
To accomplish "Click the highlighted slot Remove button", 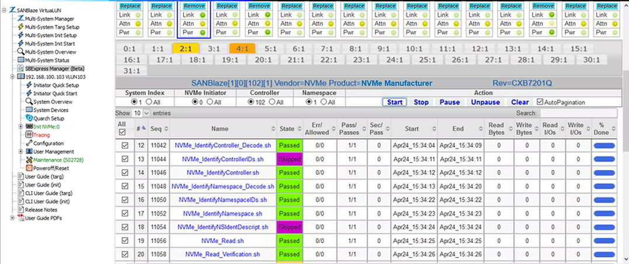I will (x=194, y=6).
